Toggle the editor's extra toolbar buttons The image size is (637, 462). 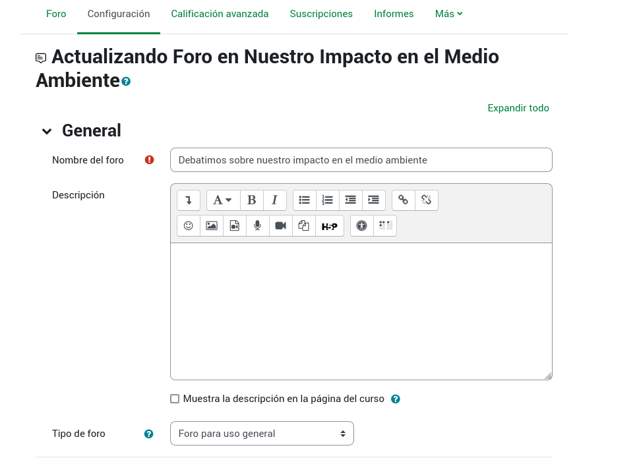(189, 200)
